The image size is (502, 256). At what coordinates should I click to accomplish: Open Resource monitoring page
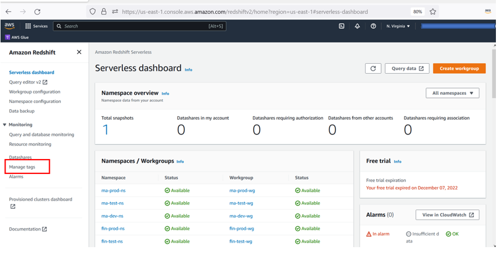pyautogui.click(x=30, y=144)
